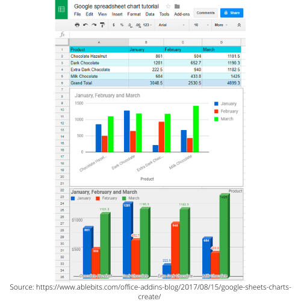
Task: Increase decimal places
Action: (x=138, y=25)
